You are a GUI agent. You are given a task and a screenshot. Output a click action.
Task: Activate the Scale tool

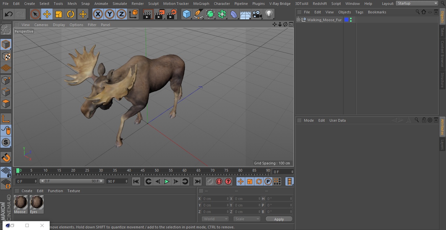pyautogui.click(x=59, y=14)
